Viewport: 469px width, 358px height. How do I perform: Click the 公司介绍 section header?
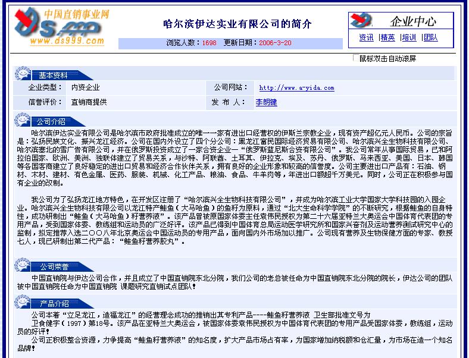coord(51,122)
